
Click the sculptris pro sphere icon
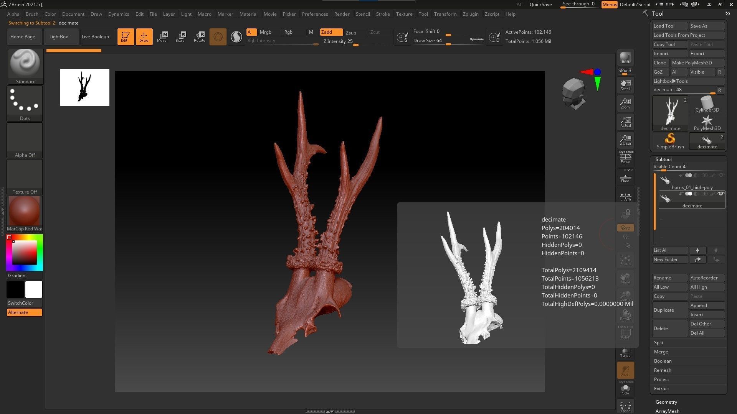pos(218,37)
